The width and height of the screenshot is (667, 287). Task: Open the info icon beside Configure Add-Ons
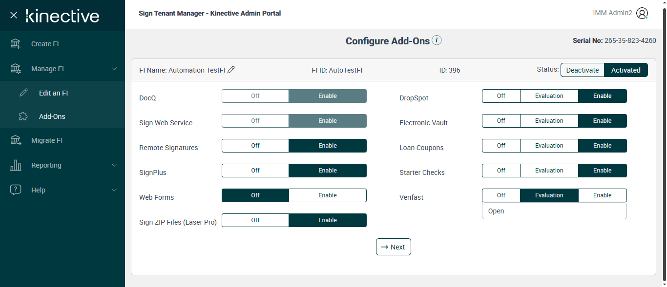tap(437, 40)
